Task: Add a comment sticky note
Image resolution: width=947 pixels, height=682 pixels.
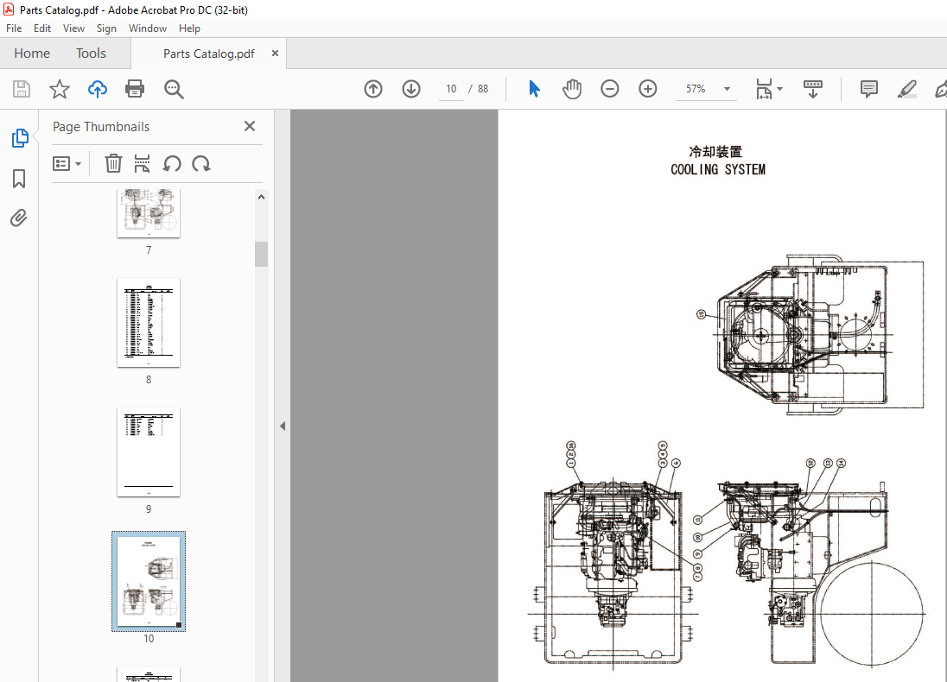Action: click(x=868, y=89)
